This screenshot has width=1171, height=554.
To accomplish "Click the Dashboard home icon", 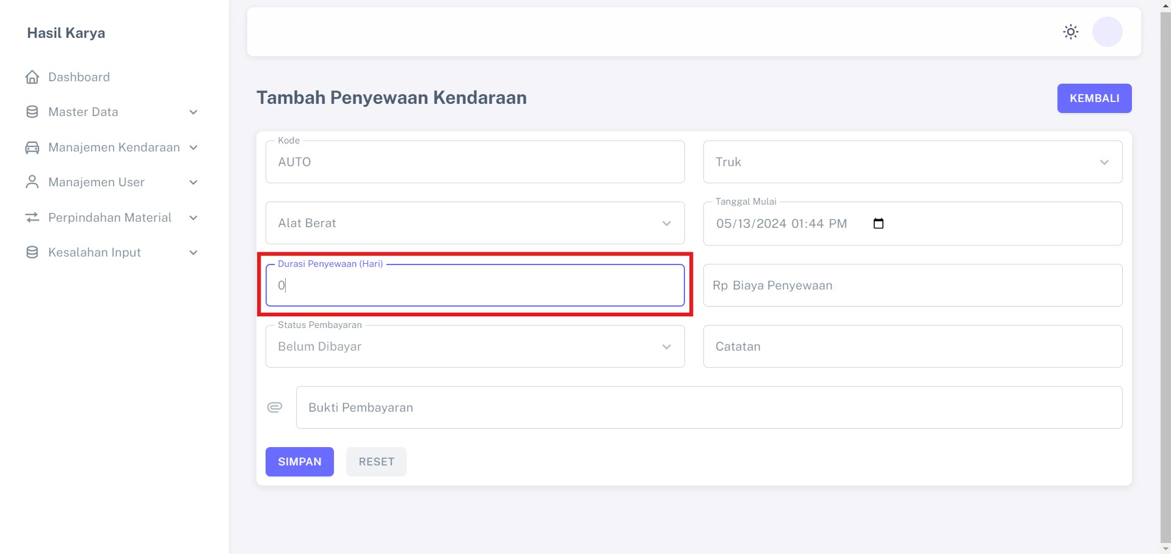I will [x=32, y=77].
